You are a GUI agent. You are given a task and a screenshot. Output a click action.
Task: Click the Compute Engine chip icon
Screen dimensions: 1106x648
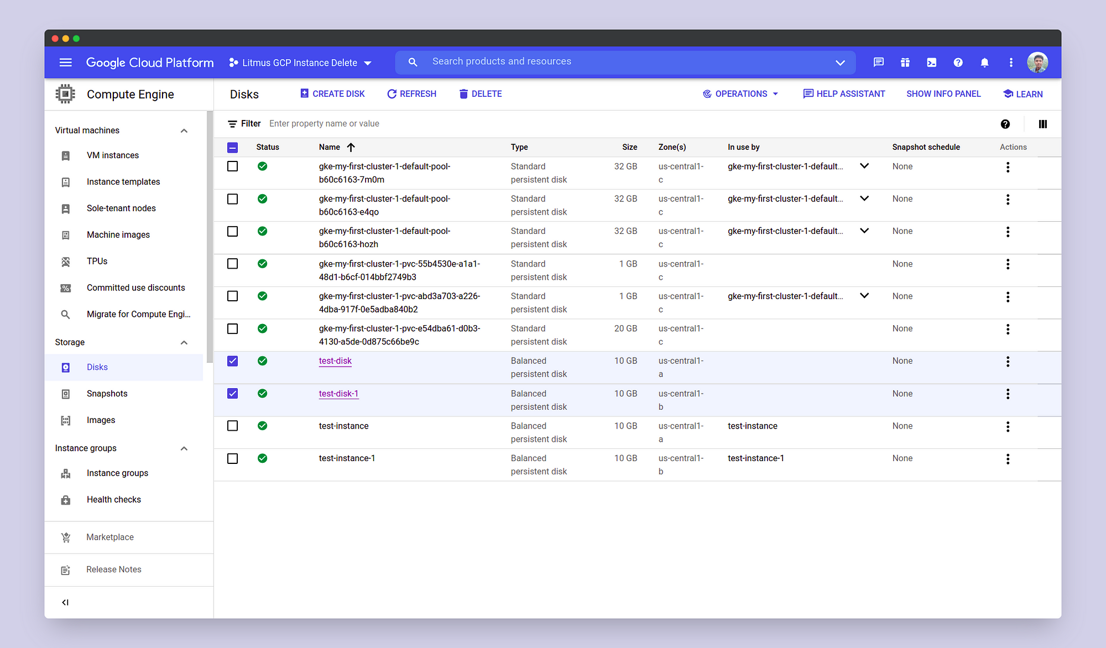click(x=65, y=94)
